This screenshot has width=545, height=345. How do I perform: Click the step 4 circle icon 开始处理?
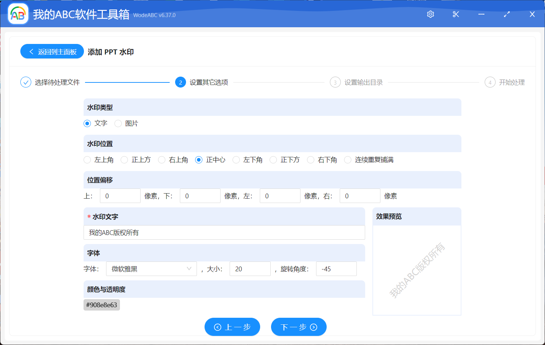490,82
